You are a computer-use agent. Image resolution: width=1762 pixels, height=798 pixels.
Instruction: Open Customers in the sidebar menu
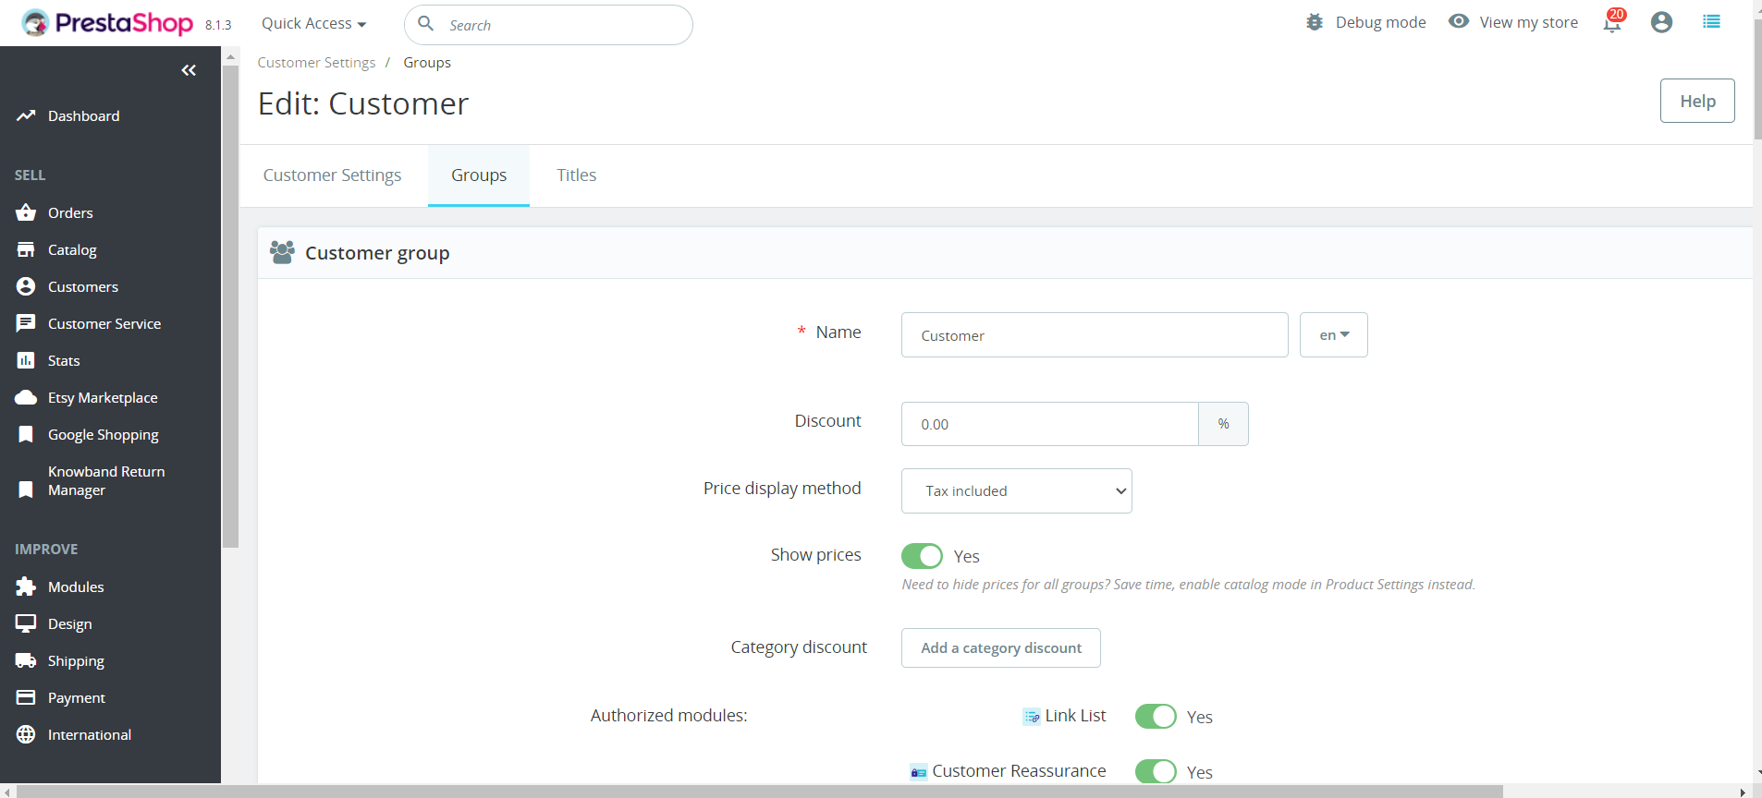tap(83, 286)
